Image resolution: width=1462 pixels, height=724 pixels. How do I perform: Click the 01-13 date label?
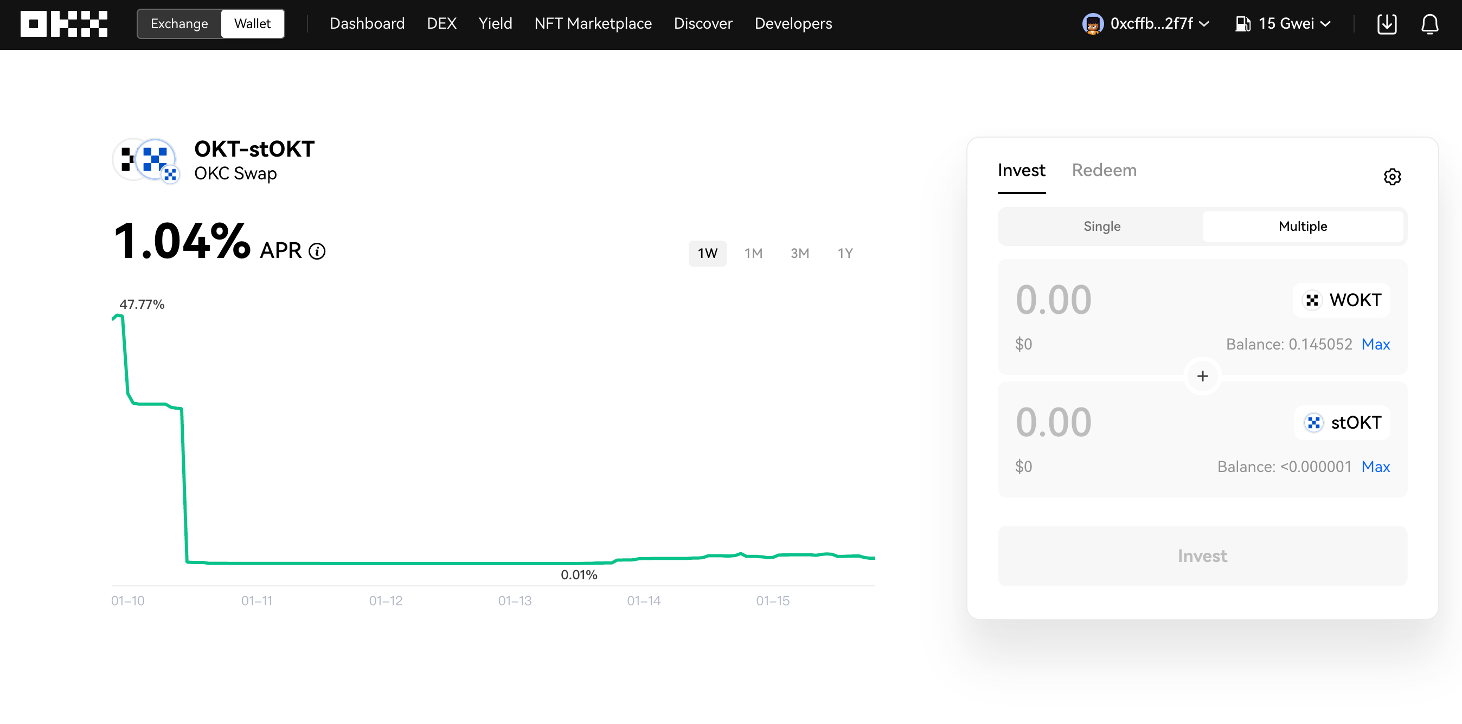pos(515,601)
